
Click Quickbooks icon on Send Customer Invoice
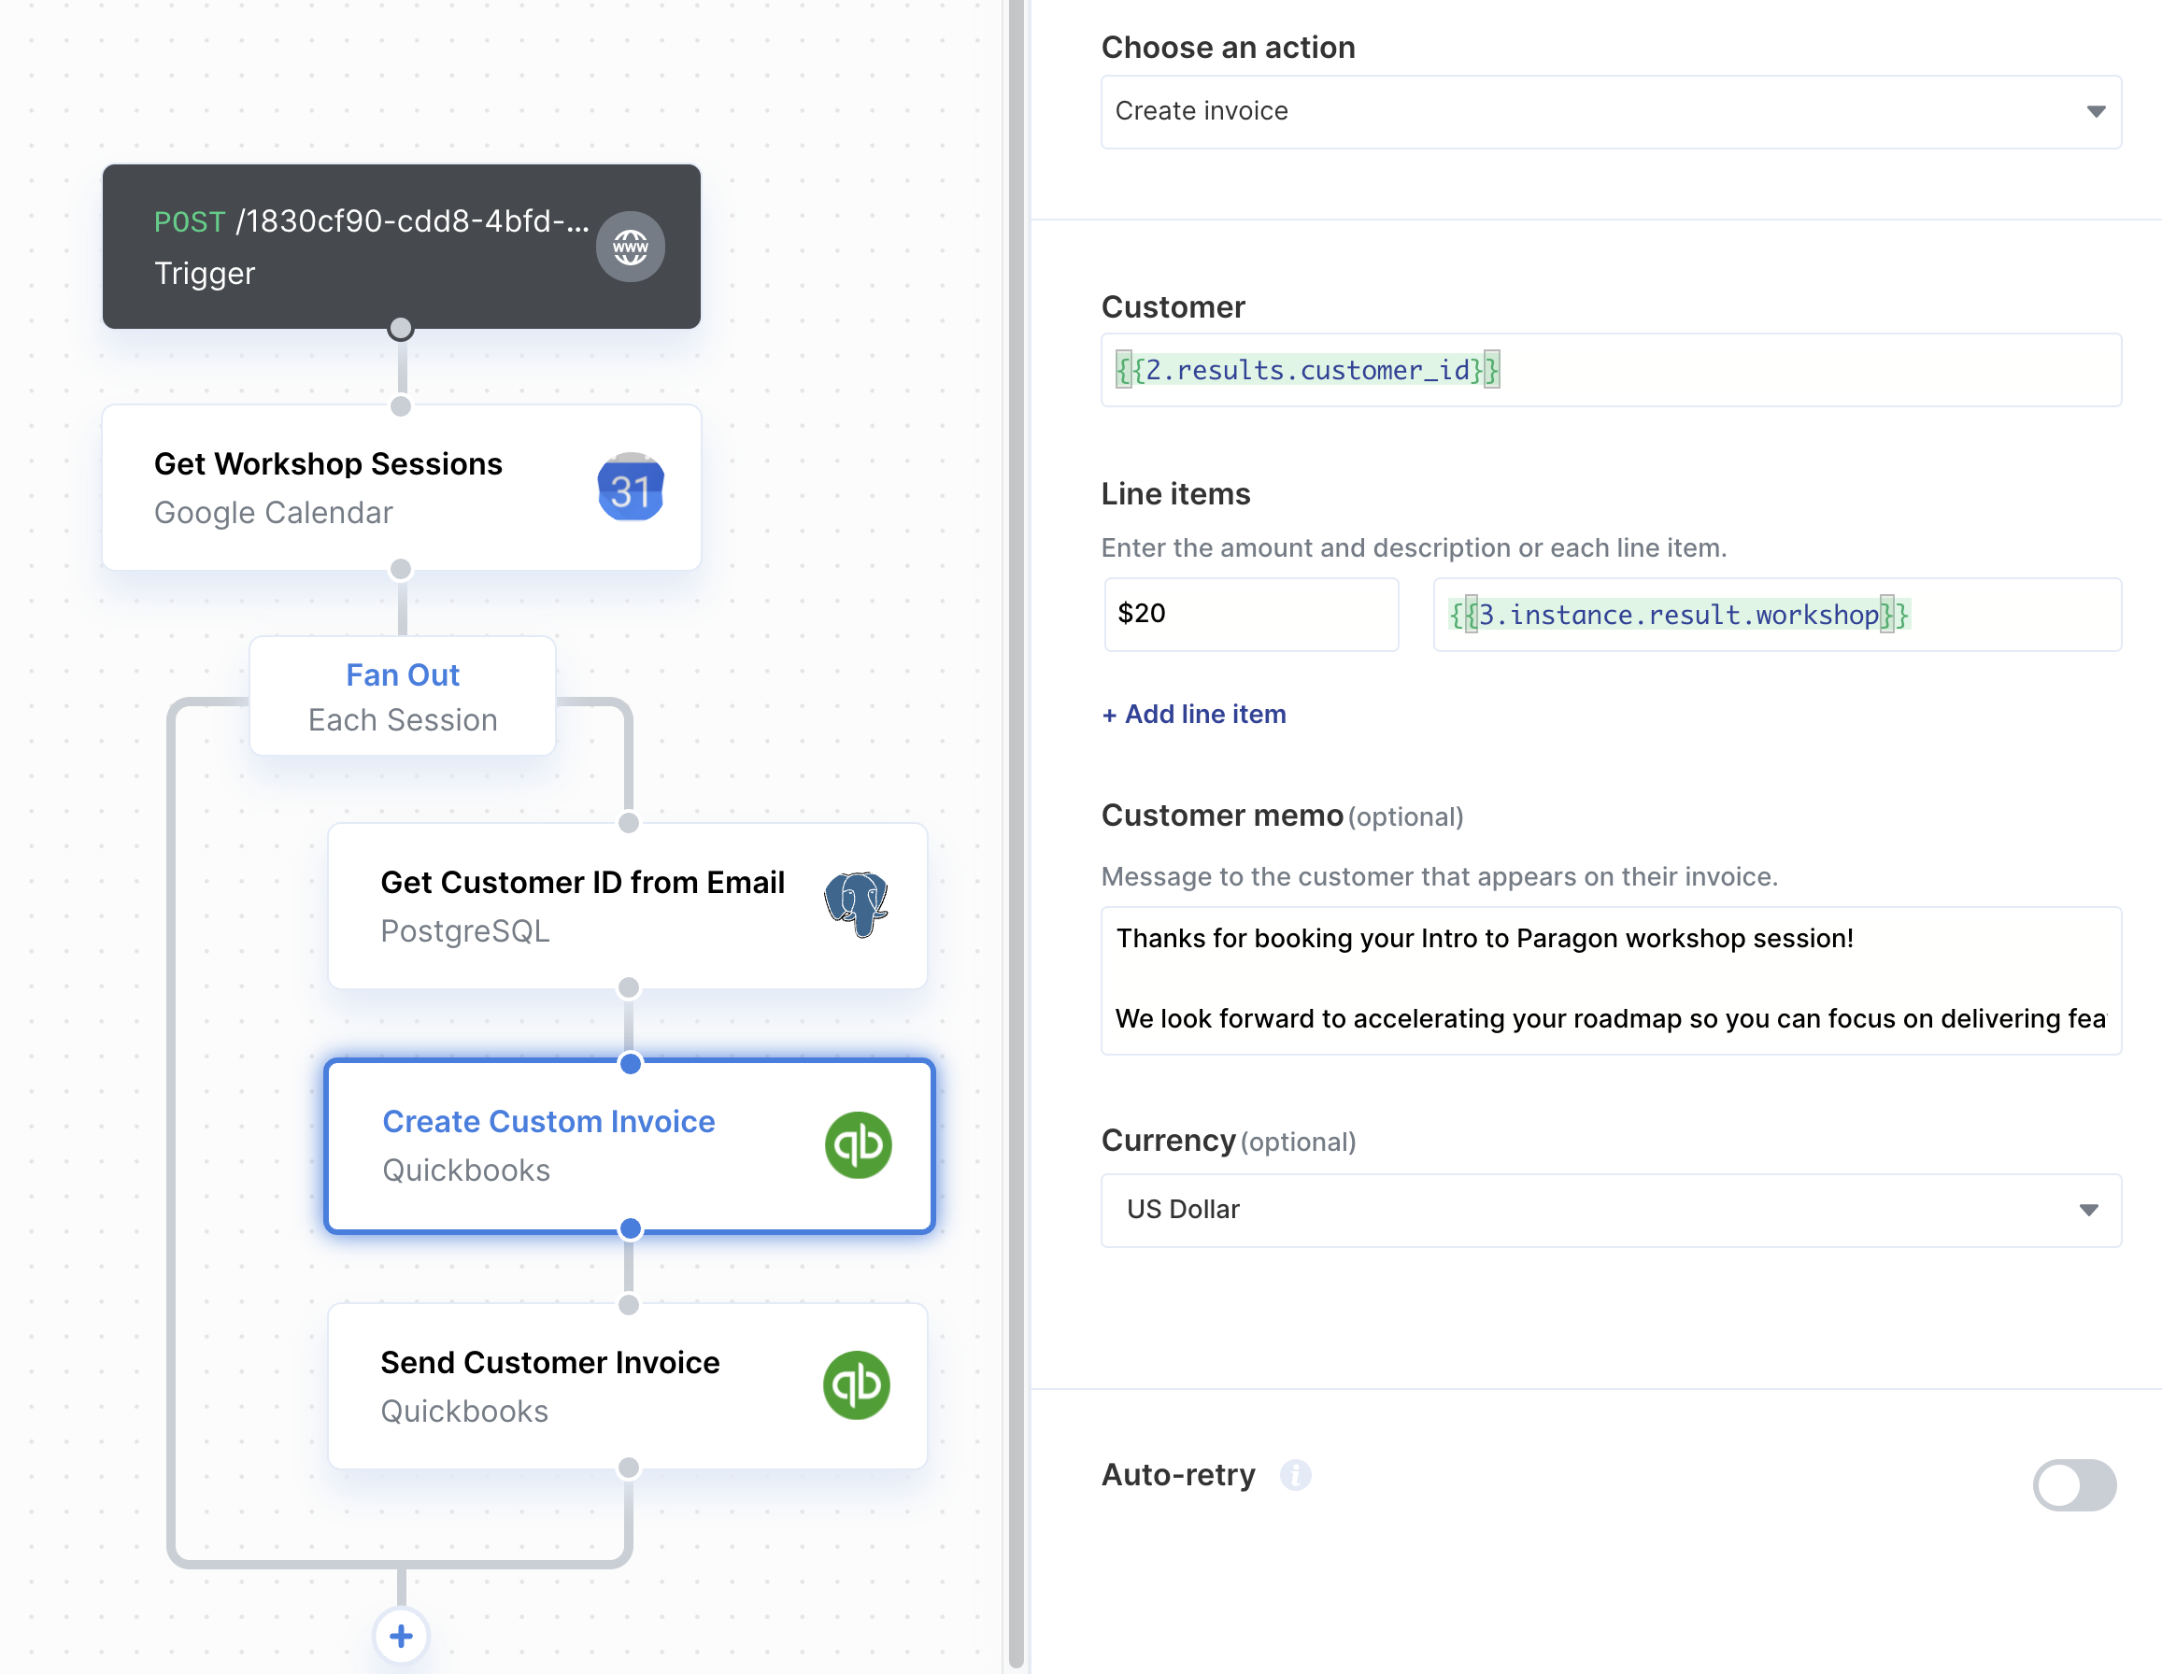856,1385
